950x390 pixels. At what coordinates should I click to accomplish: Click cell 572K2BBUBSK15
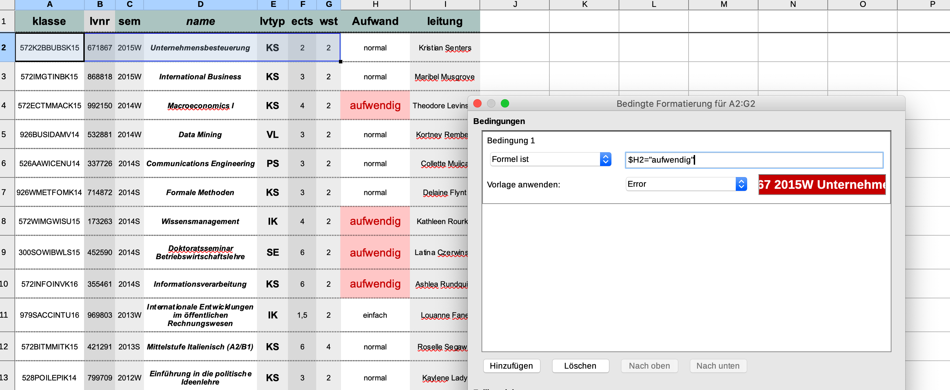[x=49, y=48]
